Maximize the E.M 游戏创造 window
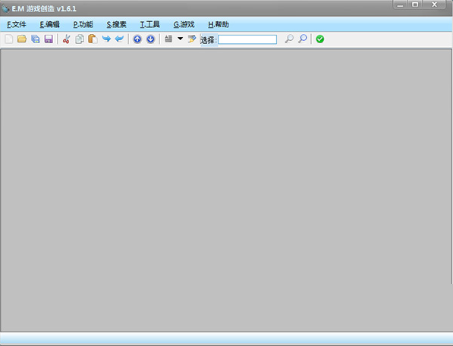Image resolution: width=453 pixels, height=346 pixels. (x=415, y=5)
